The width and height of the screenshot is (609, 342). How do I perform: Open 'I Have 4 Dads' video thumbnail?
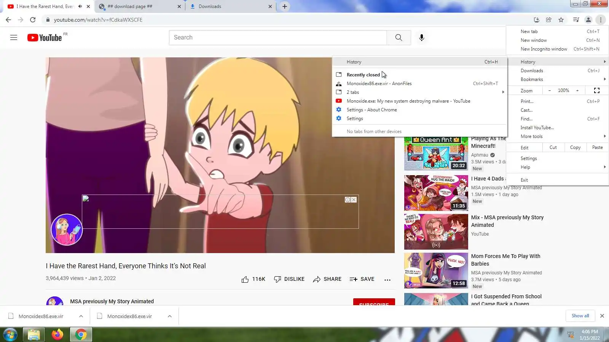click(x=436, y=193)
